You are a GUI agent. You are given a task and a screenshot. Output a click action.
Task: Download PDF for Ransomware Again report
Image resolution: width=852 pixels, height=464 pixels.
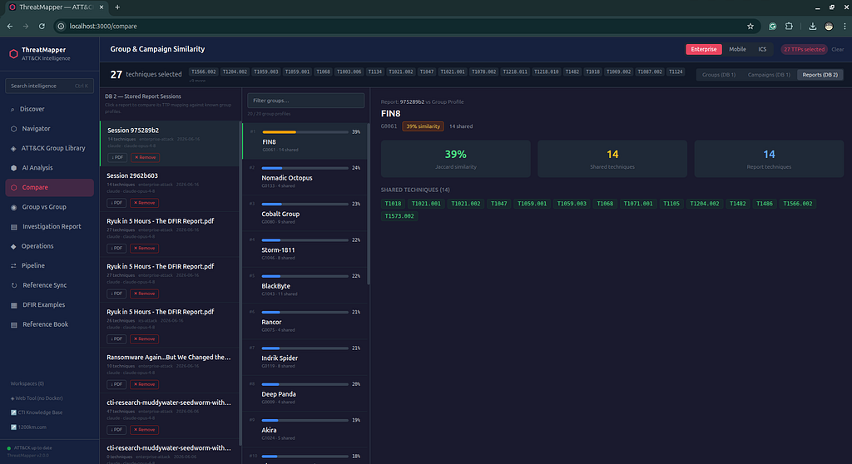click(x=116, y=384)
